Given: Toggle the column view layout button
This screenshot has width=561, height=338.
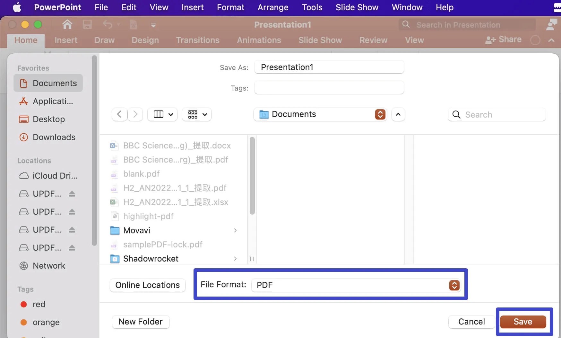Looking at the screenshot, I should pos(162,114).
